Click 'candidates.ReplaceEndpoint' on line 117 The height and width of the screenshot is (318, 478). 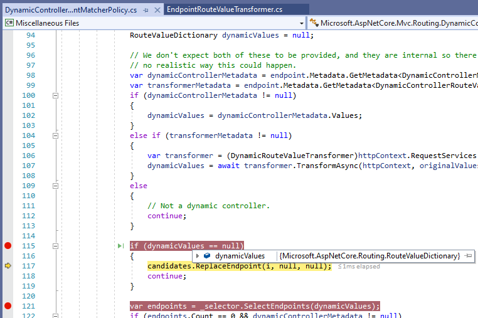point(204,266)
